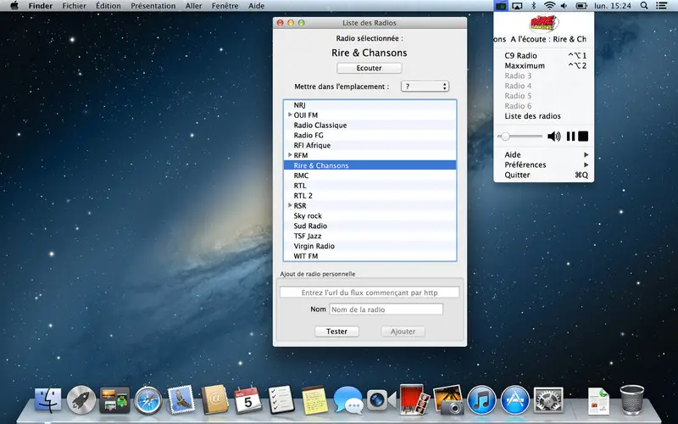Screen dimensions: 678x424
Task: Open the Bluetooth menu bar icon
Action: pyautogui.click(x=534, y=6)
